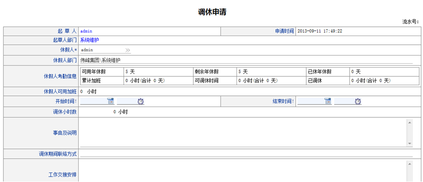This screenshot has width=423, height=182.
Task: Click the 流水号 label
Action: point(410,22)
